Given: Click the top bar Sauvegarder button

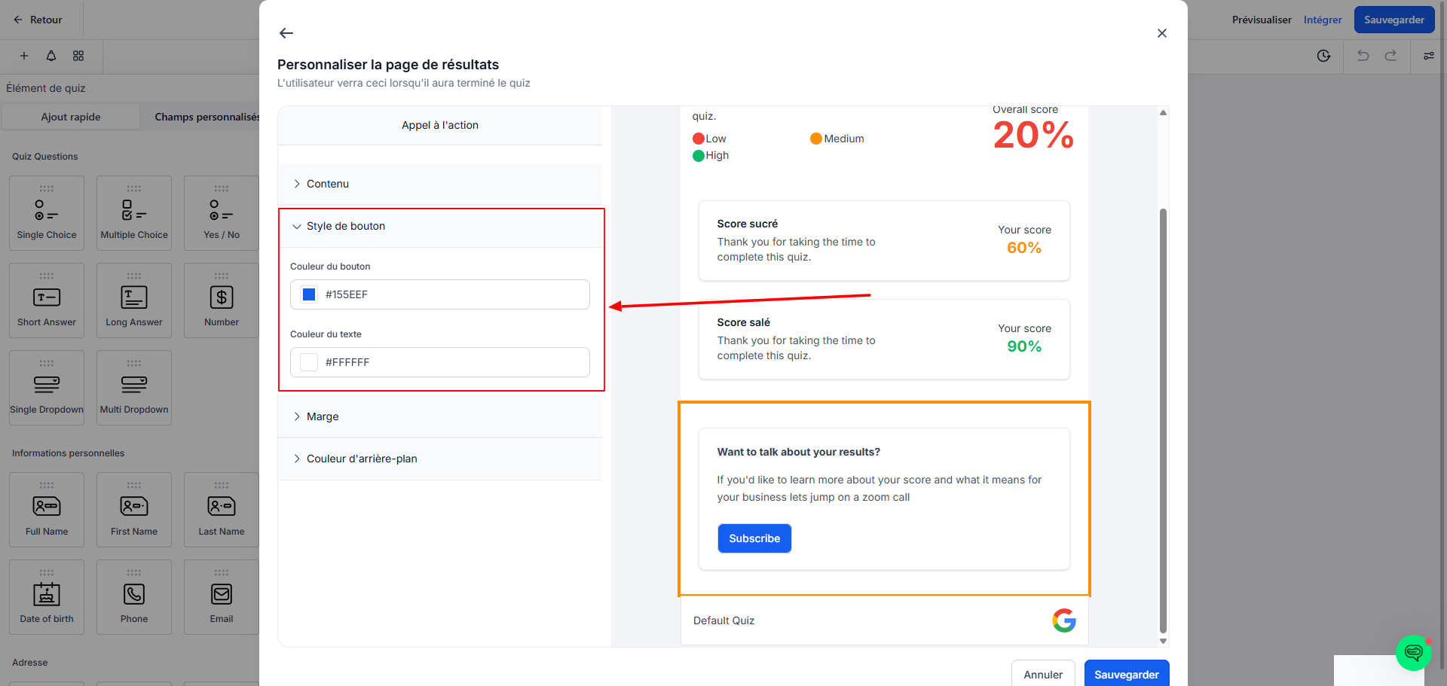Looking at the screenshot, I should click(x=1393, y=20).
